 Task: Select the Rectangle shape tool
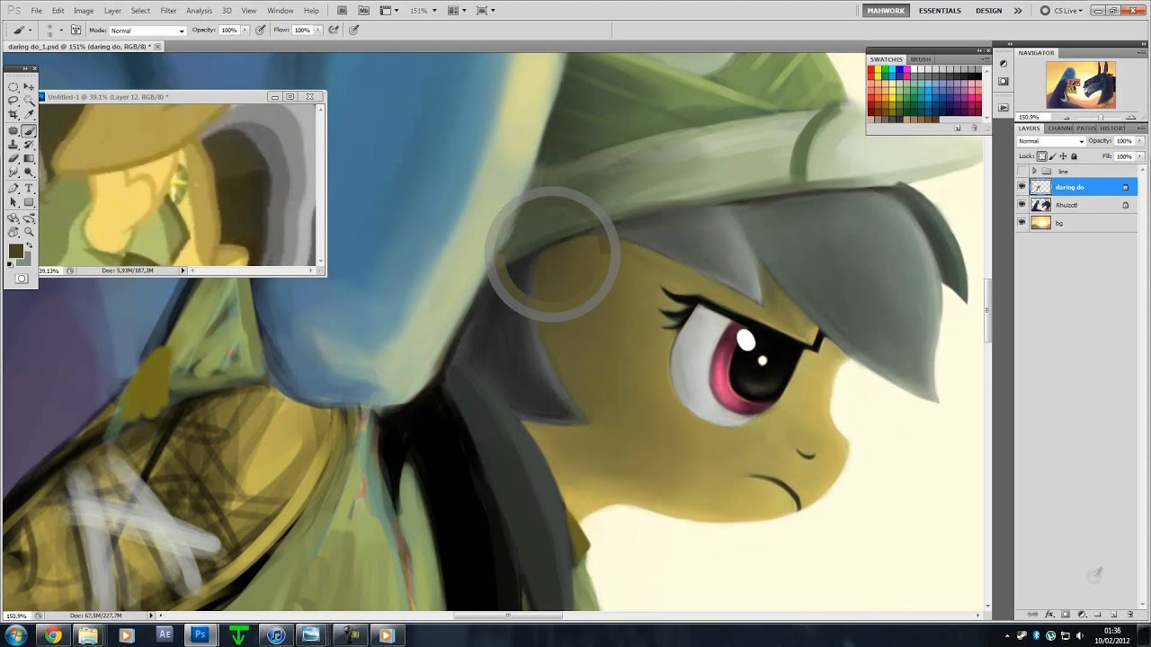tap(29, 201)
